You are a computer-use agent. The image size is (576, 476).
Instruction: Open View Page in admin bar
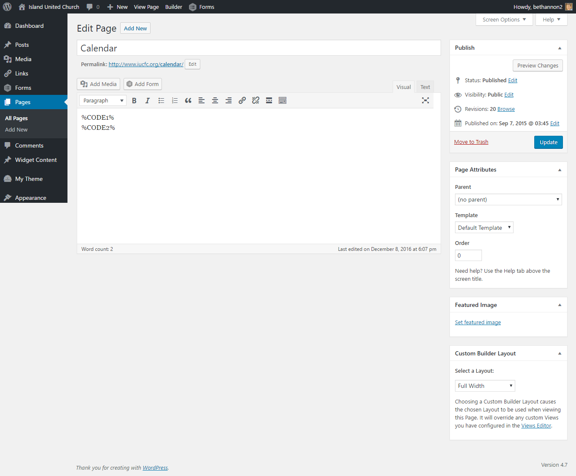(x=146, y=7)
